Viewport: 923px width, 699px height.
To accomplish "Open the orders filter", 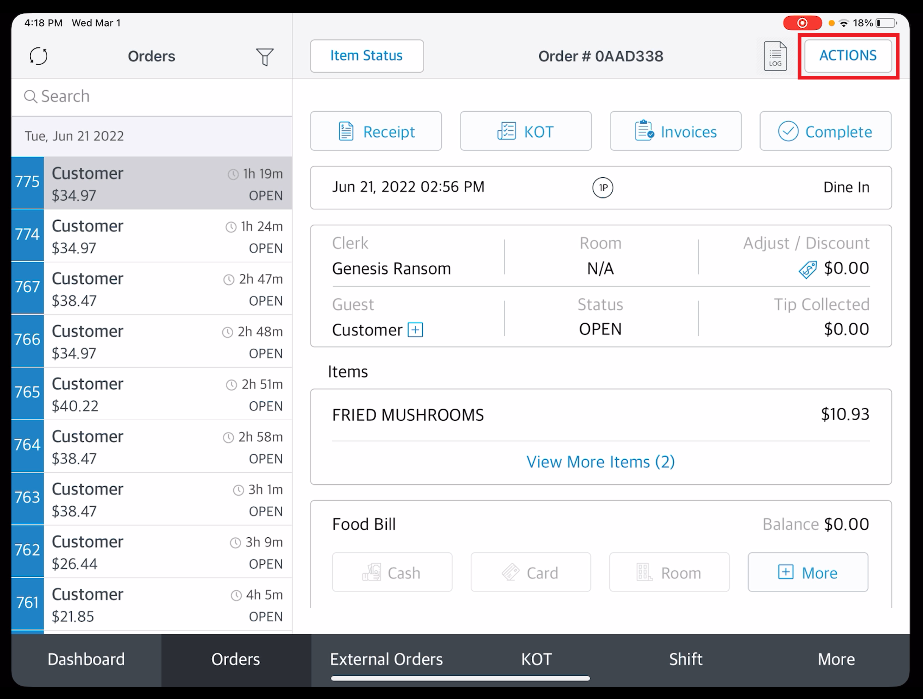I will [x=265, y=57].
